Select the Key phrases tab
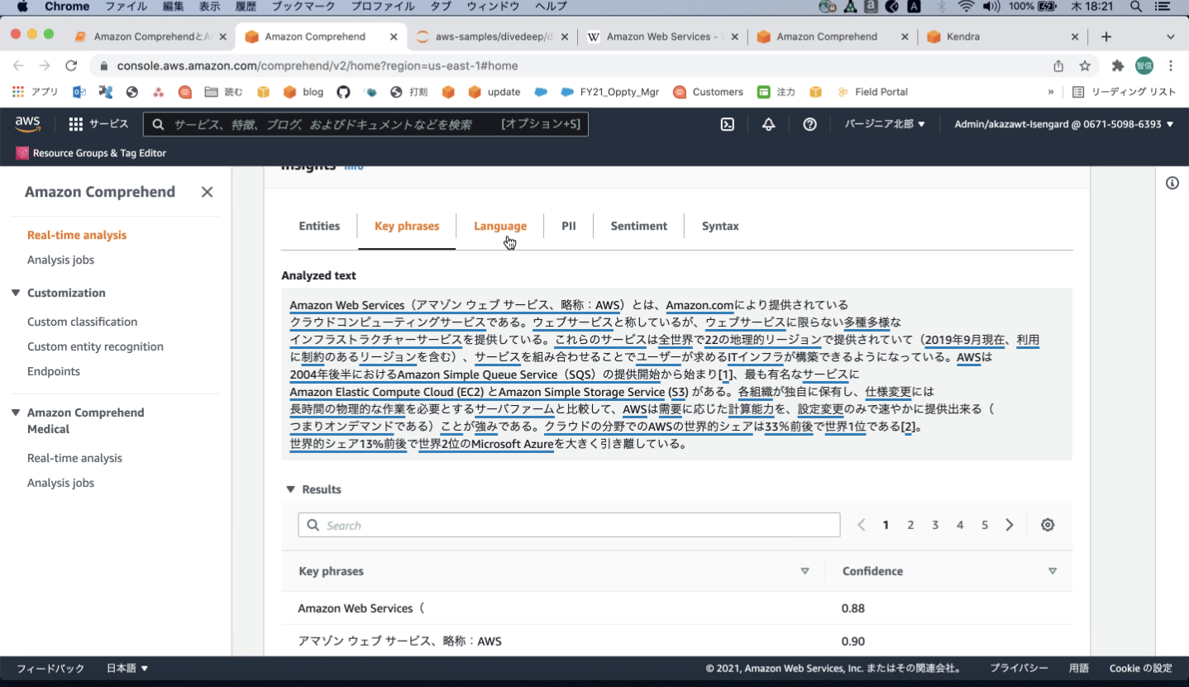The height and width of the screenshot is (687, 1189). click(x=407, y=226)
